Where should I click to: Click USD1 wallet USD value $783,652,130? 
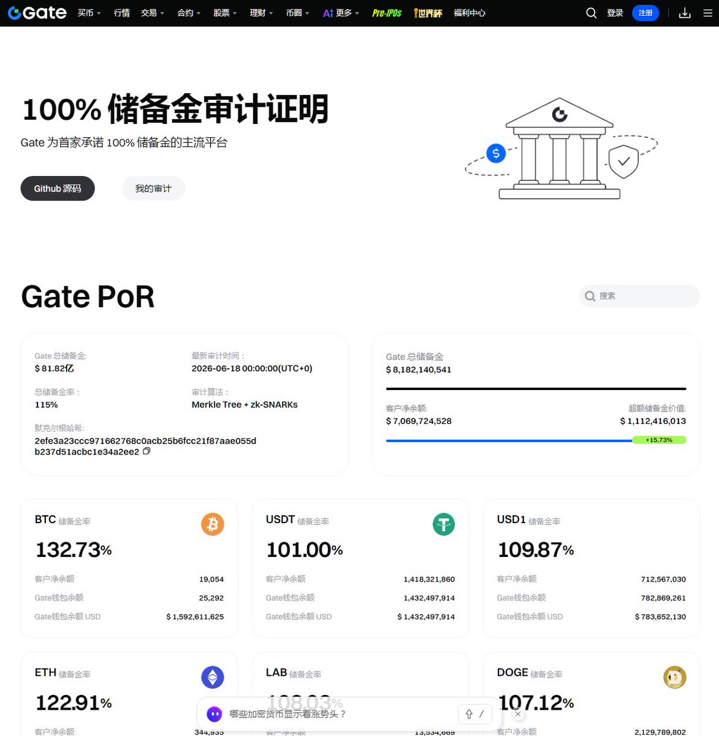(x=660, y=616)
